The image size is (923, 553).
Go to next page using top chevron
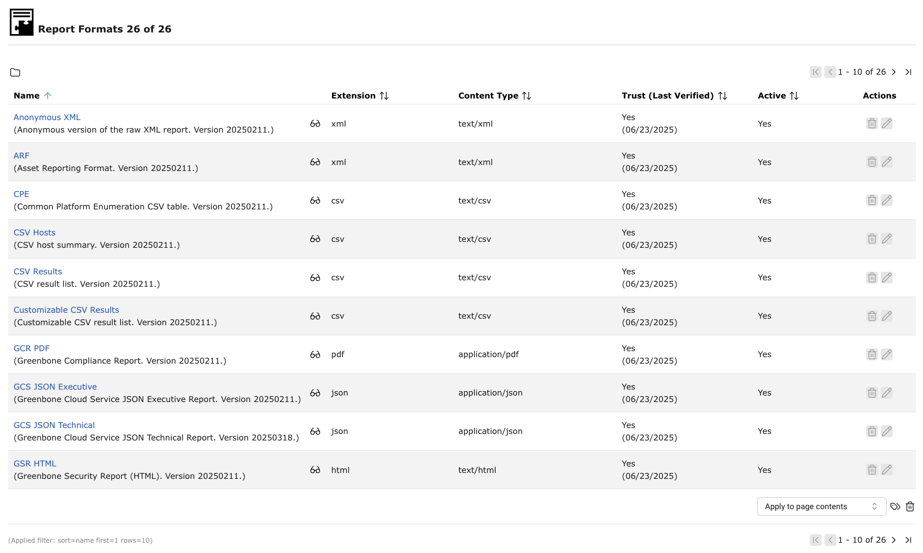click(x=894, y=72)
